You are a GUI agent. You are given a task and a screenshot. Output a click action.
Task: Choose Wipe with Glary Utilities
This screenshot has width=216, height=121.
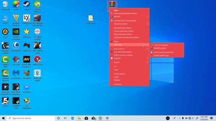coord(129,34)
